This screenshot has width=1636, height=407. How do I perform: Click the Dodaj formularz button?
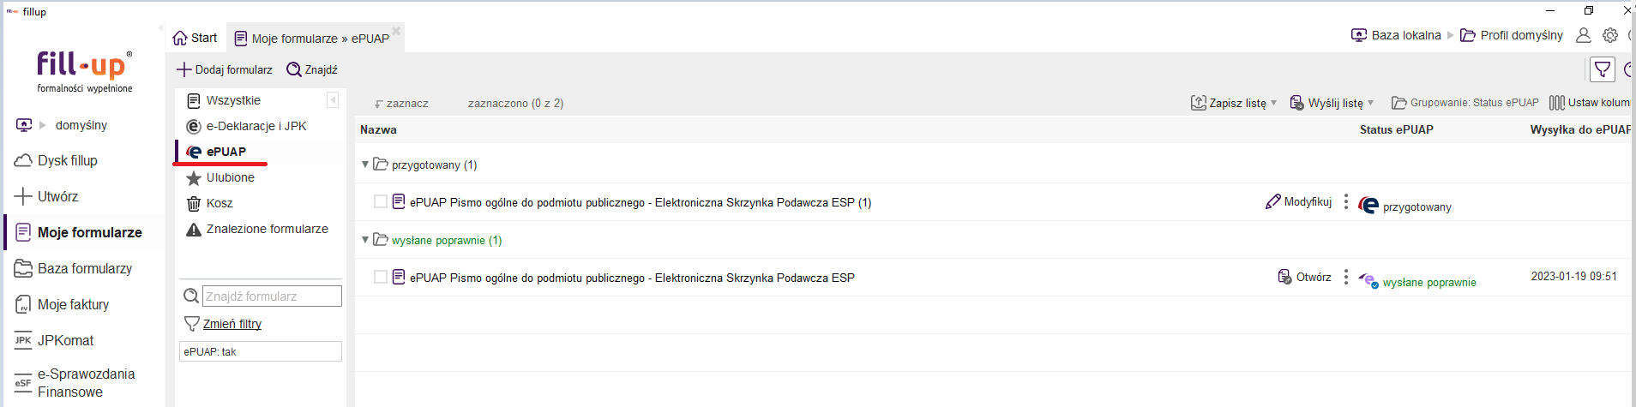click(225, 69)
